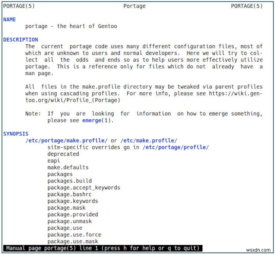The image size is (275, 254).
Task: Select the 'packages' entry
Action: tap(60, 174)
